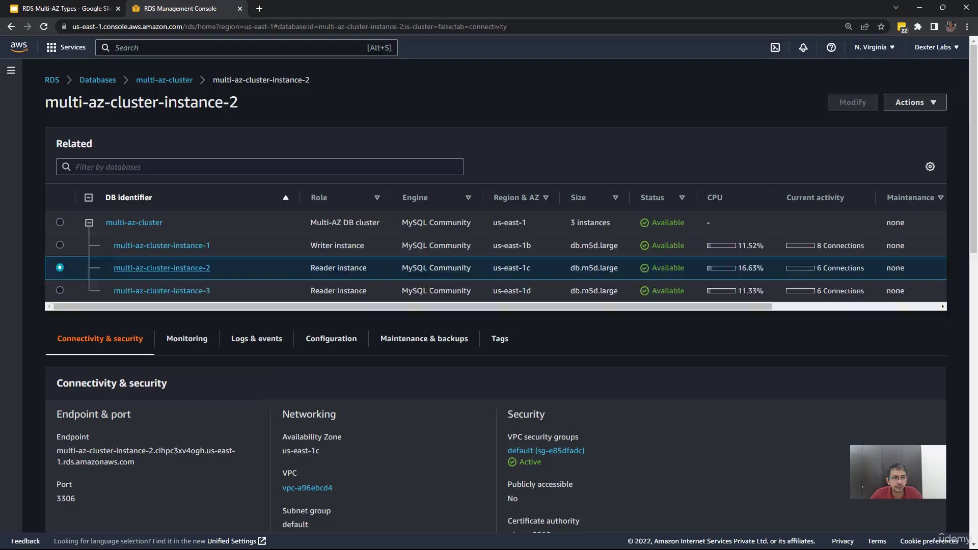
Task: Open the Configuration tab
Action: [331, 339]
